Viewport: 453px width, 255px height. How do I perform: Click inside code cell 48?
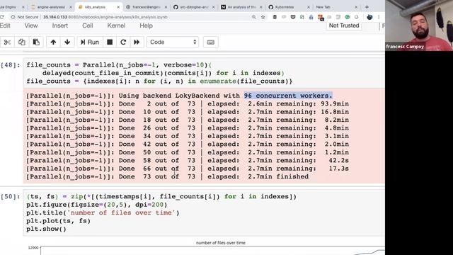204,73
